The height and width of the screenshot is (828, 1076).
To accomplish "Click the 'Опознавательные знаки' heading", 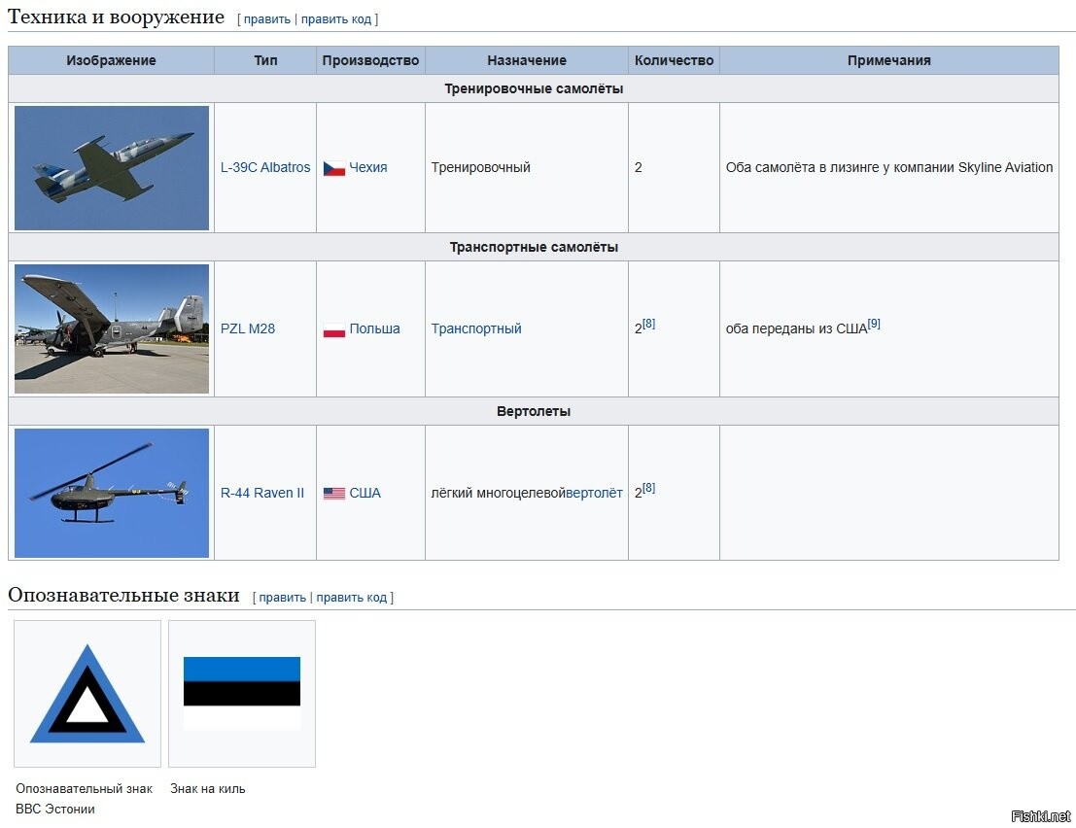I will tap(123, 595).
